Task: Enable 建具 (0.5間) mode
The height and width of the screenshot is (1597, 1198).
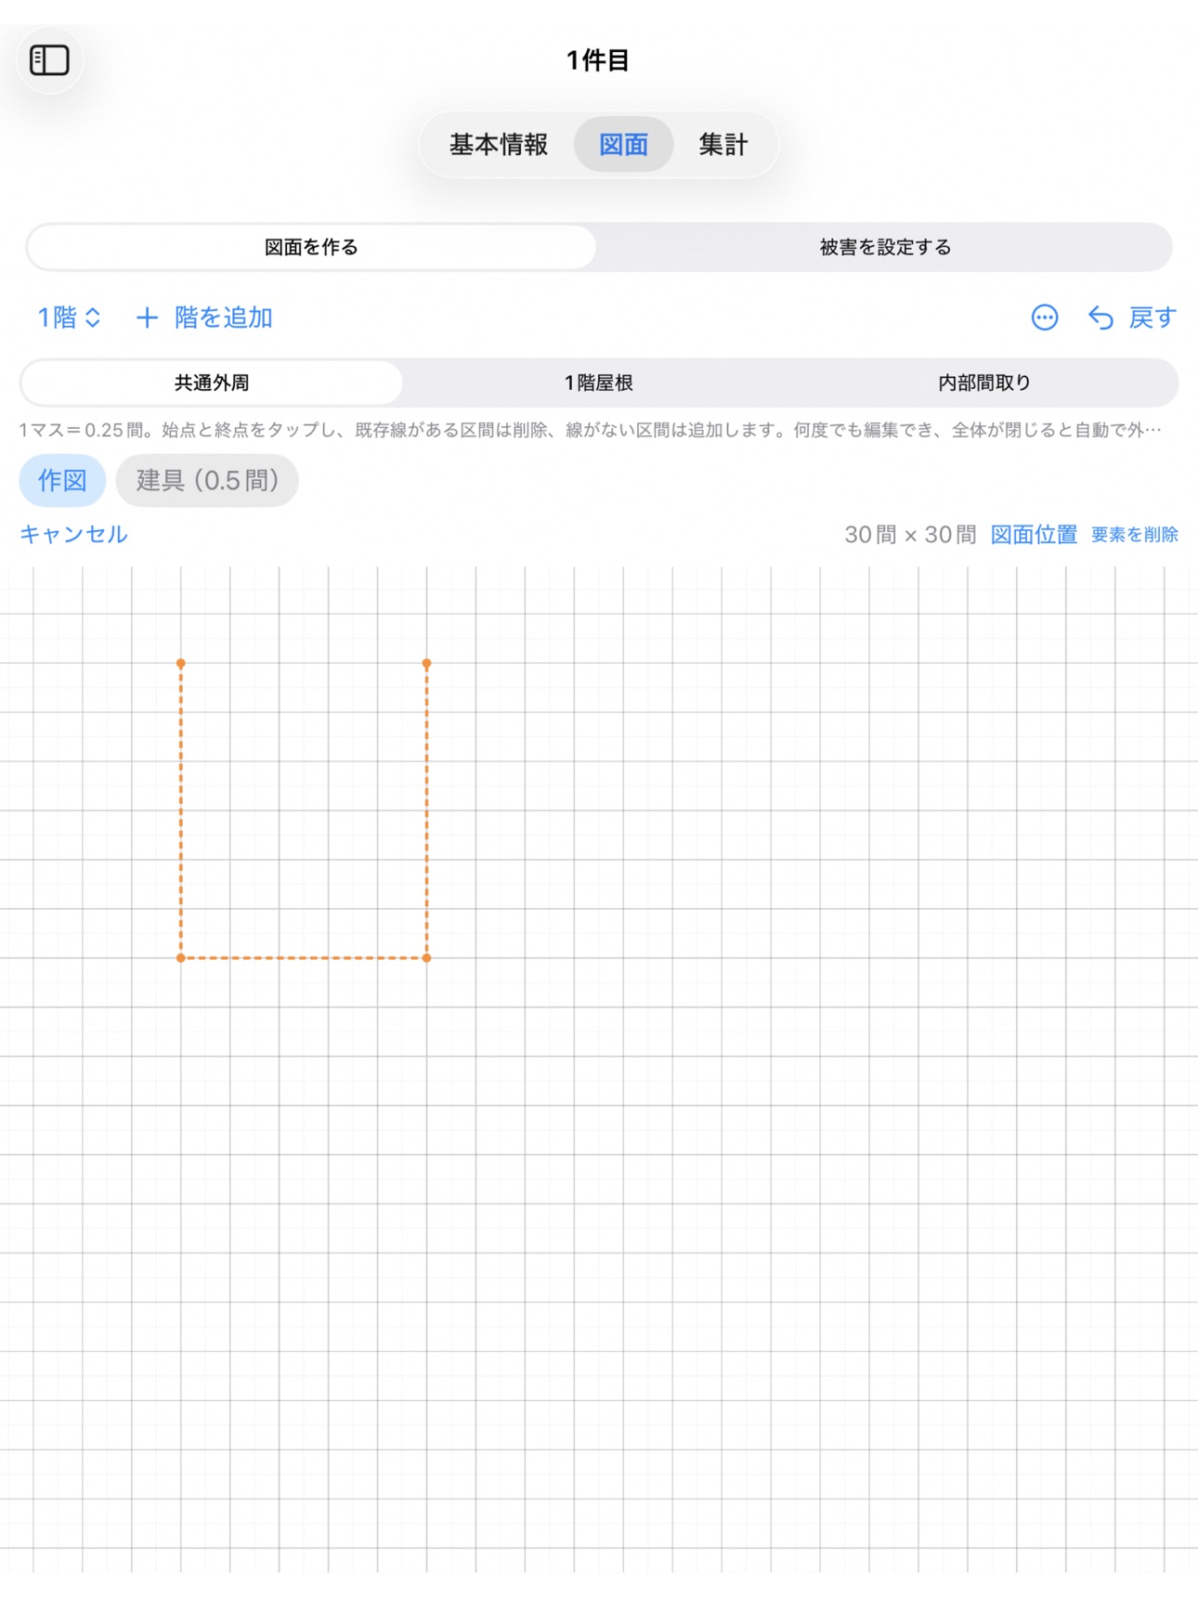Action: [207, 480]
